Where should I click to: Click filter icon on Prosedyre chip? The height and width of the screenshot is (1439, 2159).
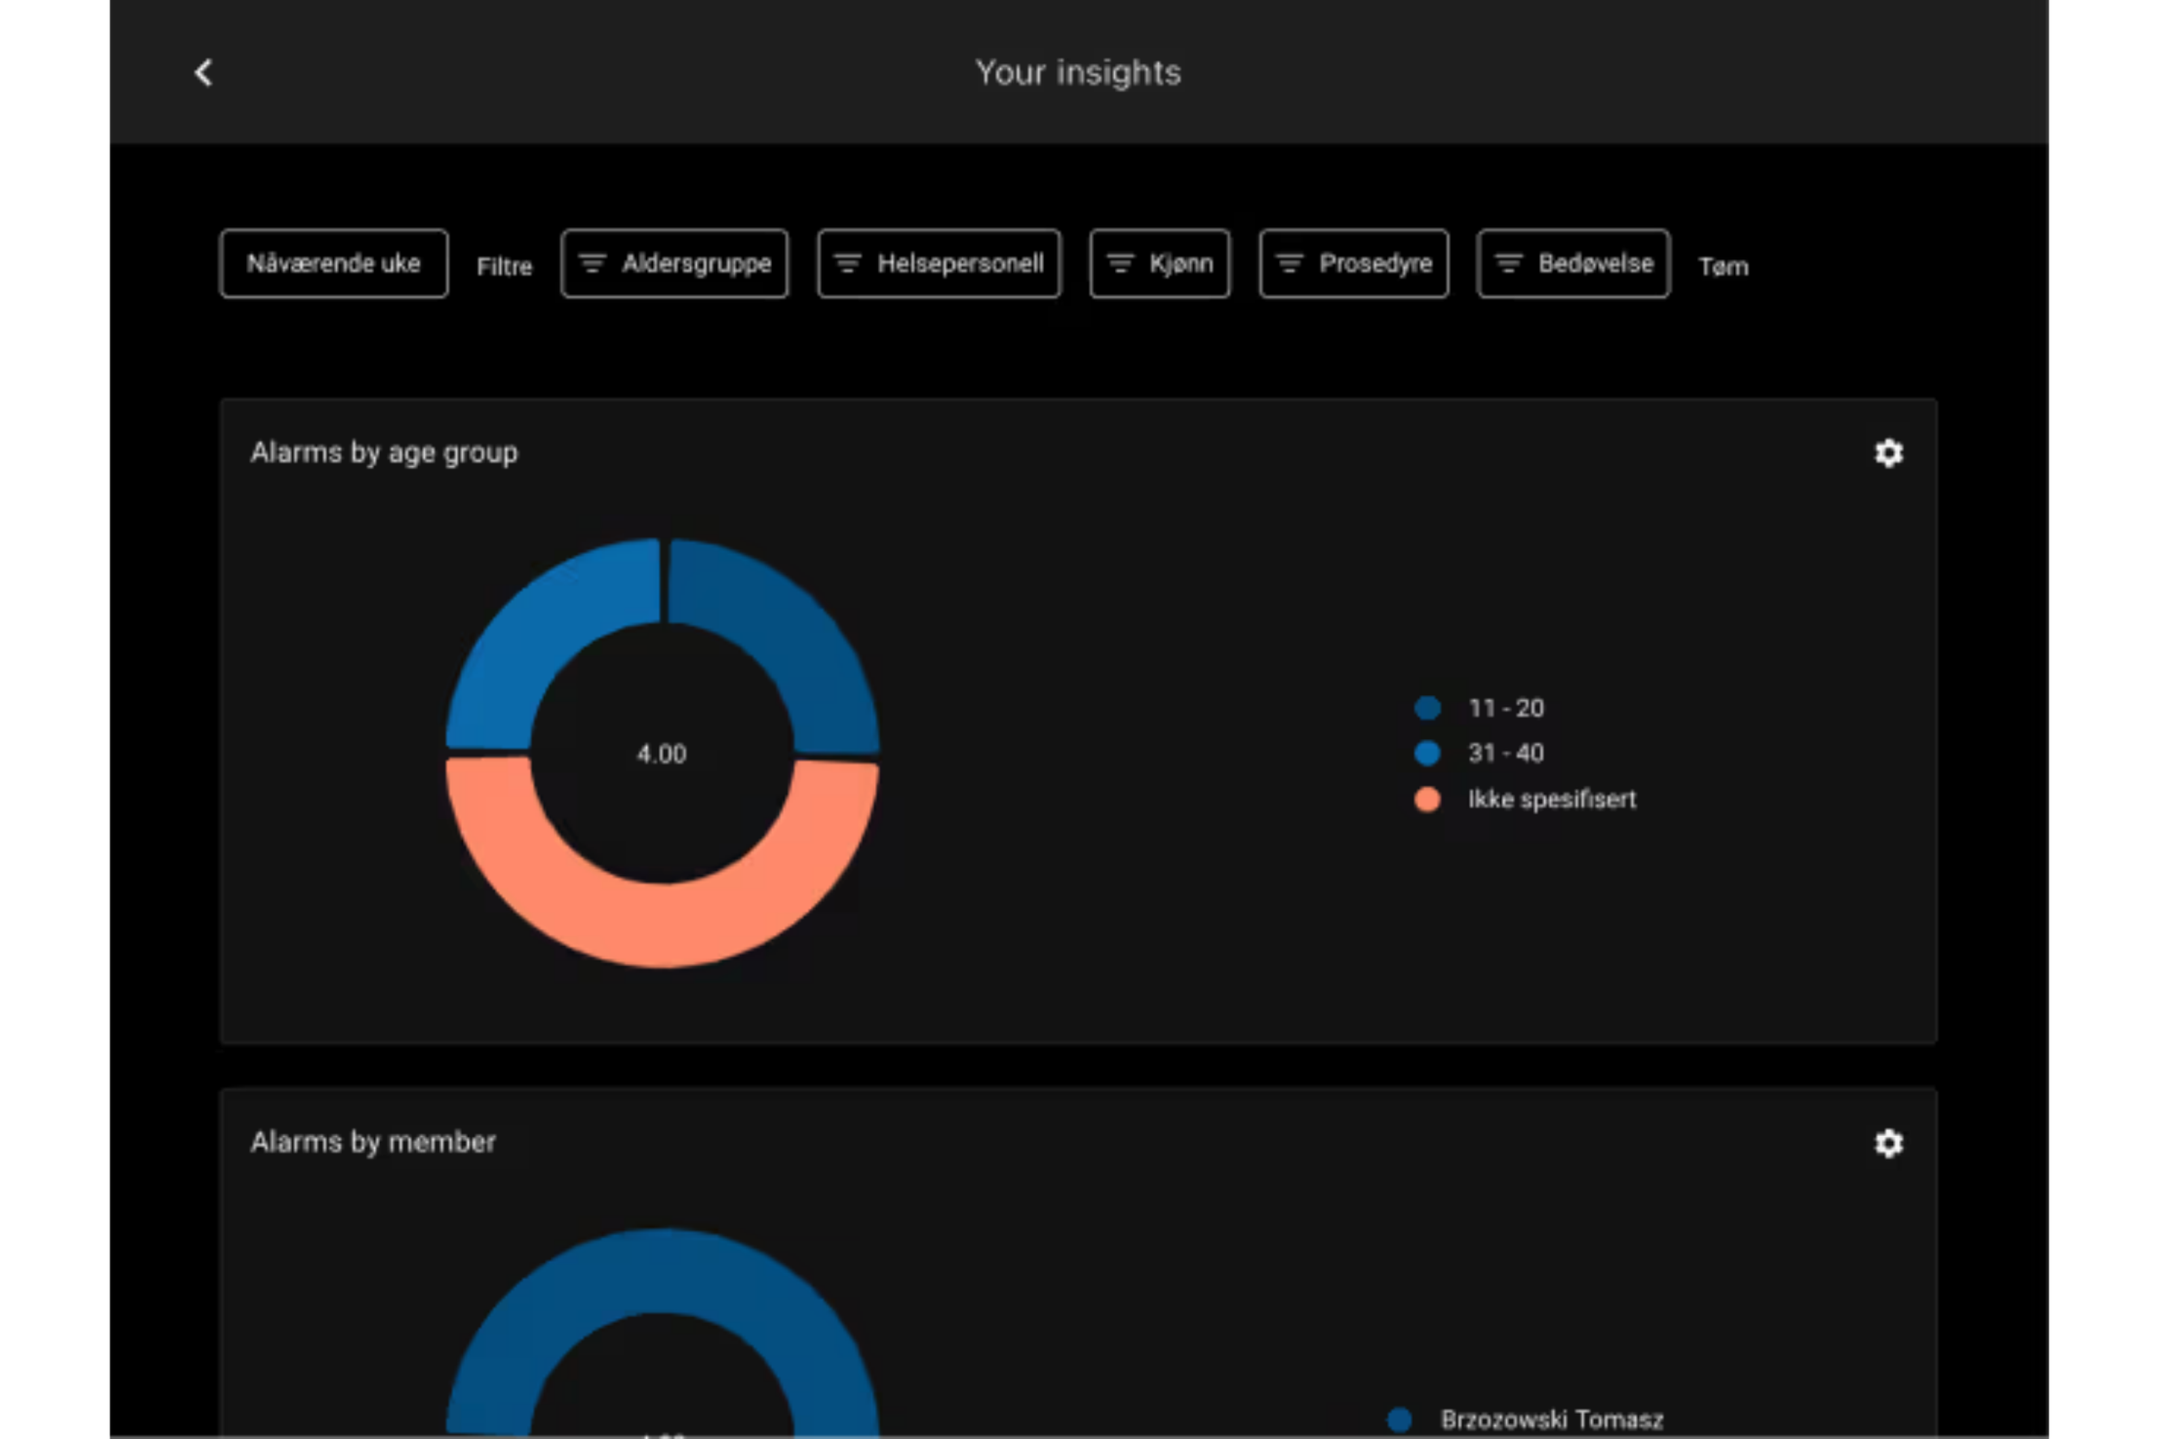click(x=1289, y=264)
